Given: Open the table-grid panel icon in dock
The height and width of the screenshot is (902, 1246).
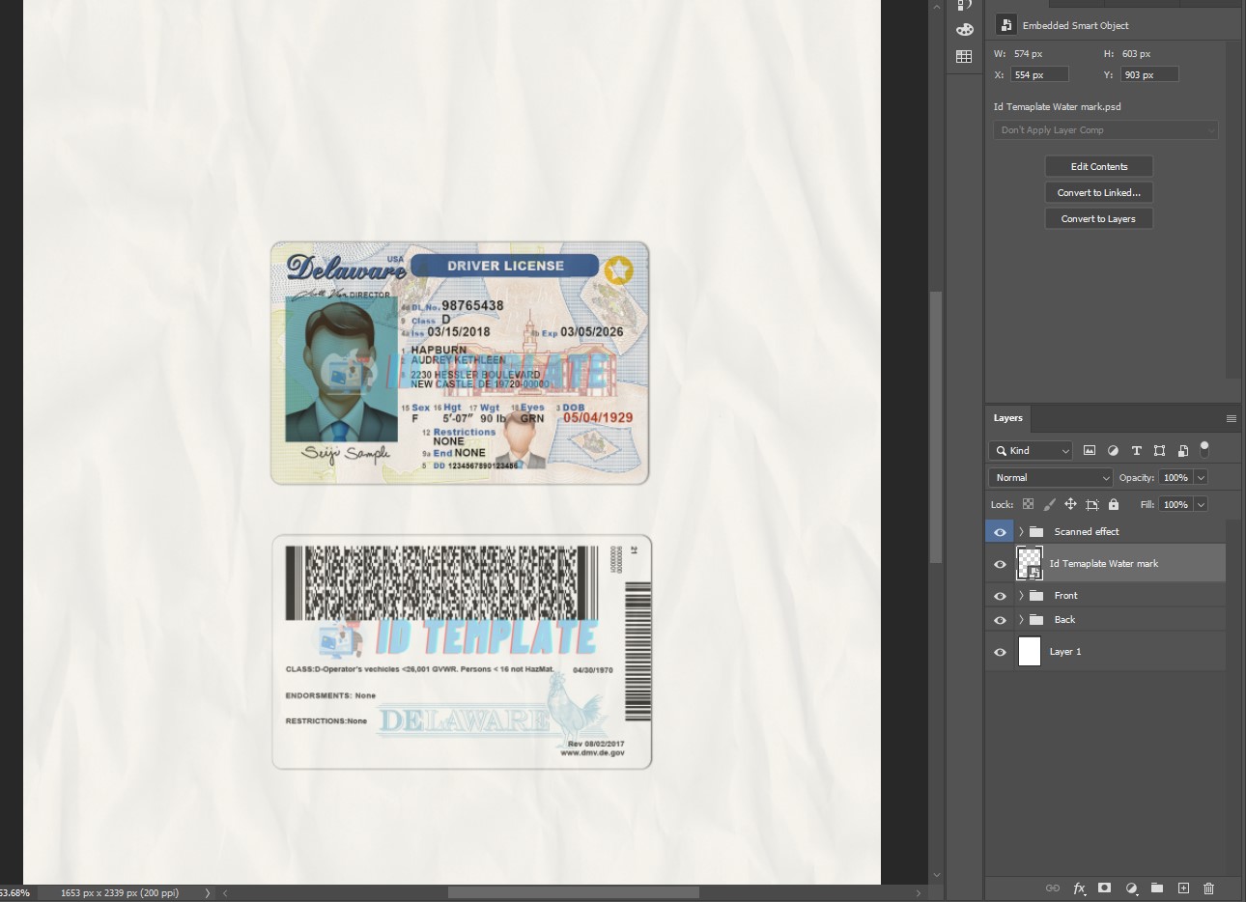Looking at the screenshot, I should tap(964, 57).
